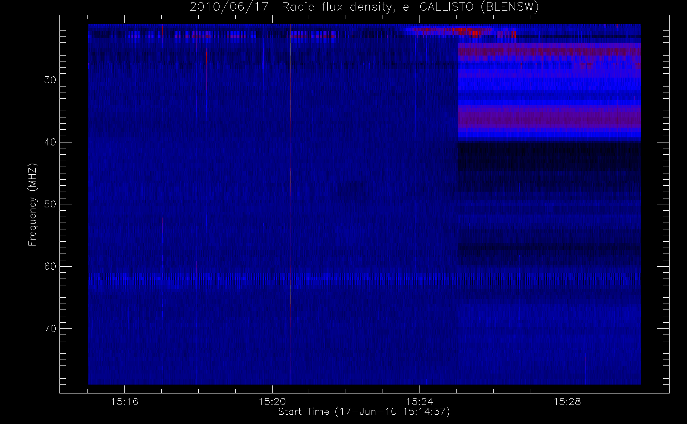The image size is (687, 424).
Task: Click the 30 frequency tick label
Action: 50,80
